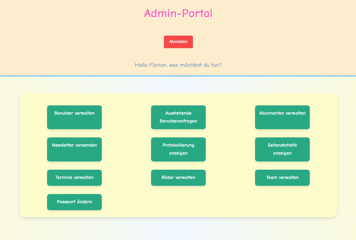Open the page statistics tile
Image resolution: width=356 pixels, height=240 pixels.
pos(282,149)
